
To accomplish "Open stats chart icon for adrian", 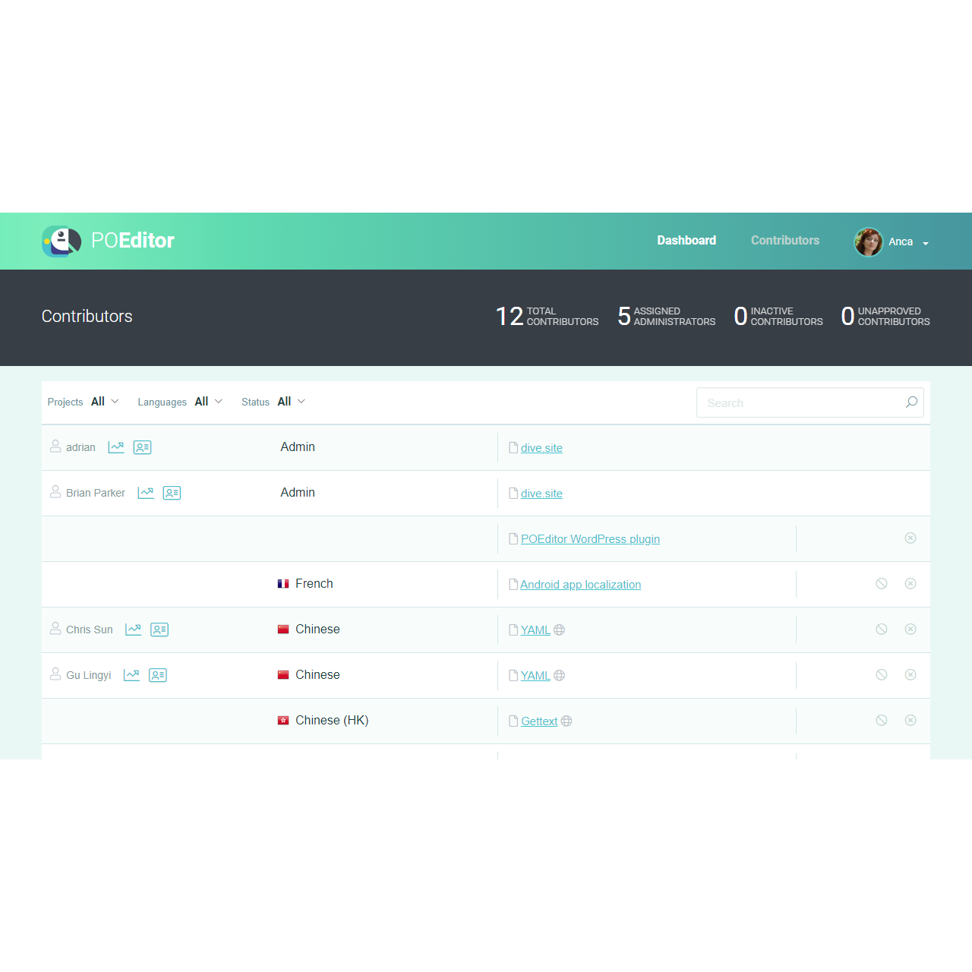I will [x=116, y=447].
